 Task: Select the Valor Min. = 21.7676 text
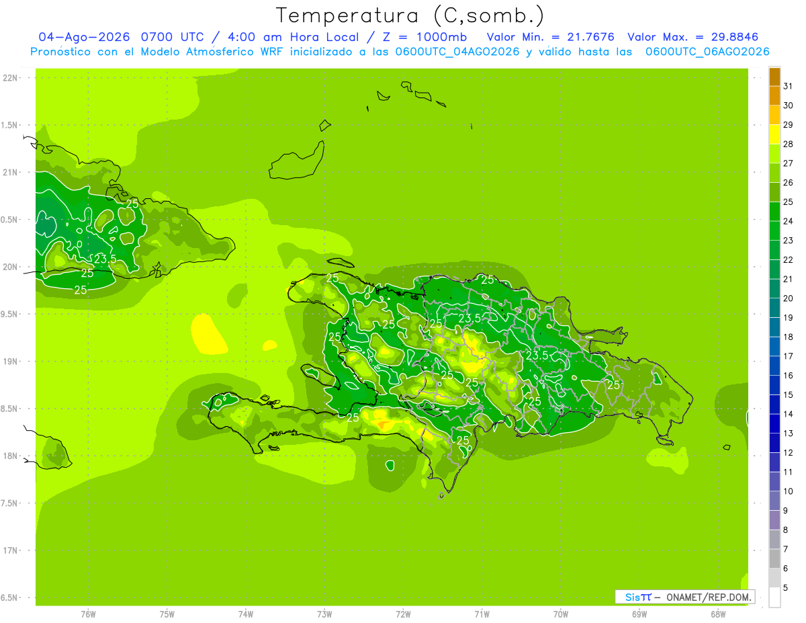click(550, 37)
